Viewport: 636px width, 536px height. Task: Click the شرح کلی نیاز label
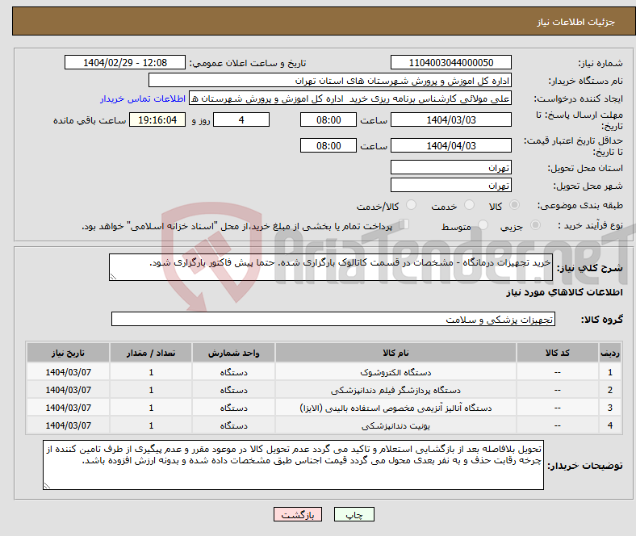589,268
